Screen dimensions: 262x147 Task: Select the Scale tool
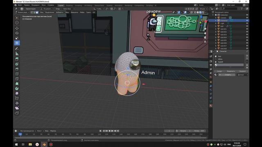17,38
